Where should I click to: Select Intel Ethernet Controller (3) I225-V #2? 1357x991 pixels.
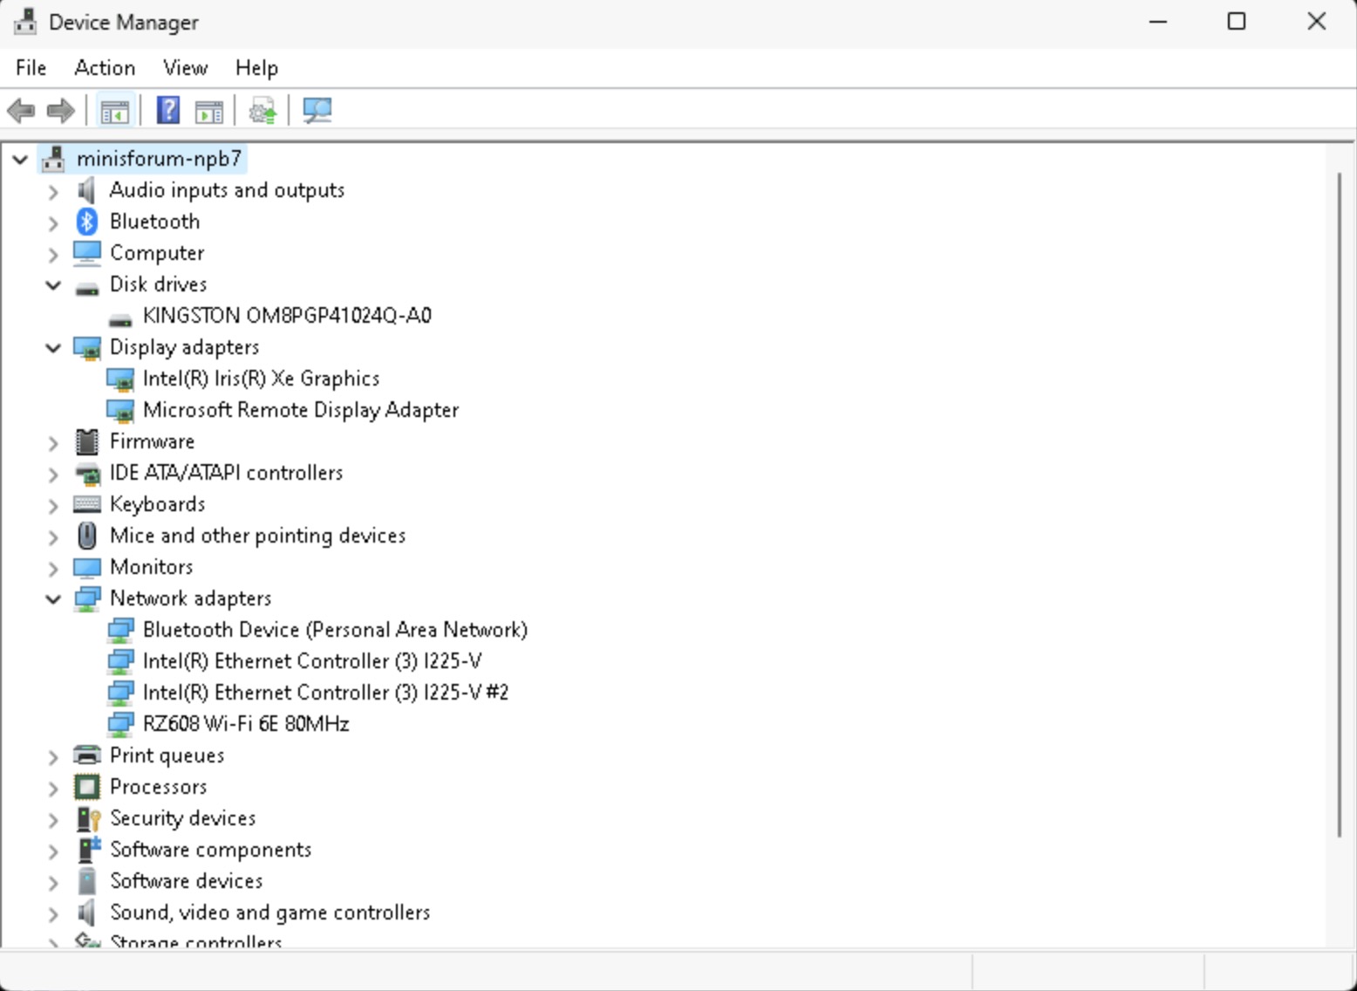[325, 693]
